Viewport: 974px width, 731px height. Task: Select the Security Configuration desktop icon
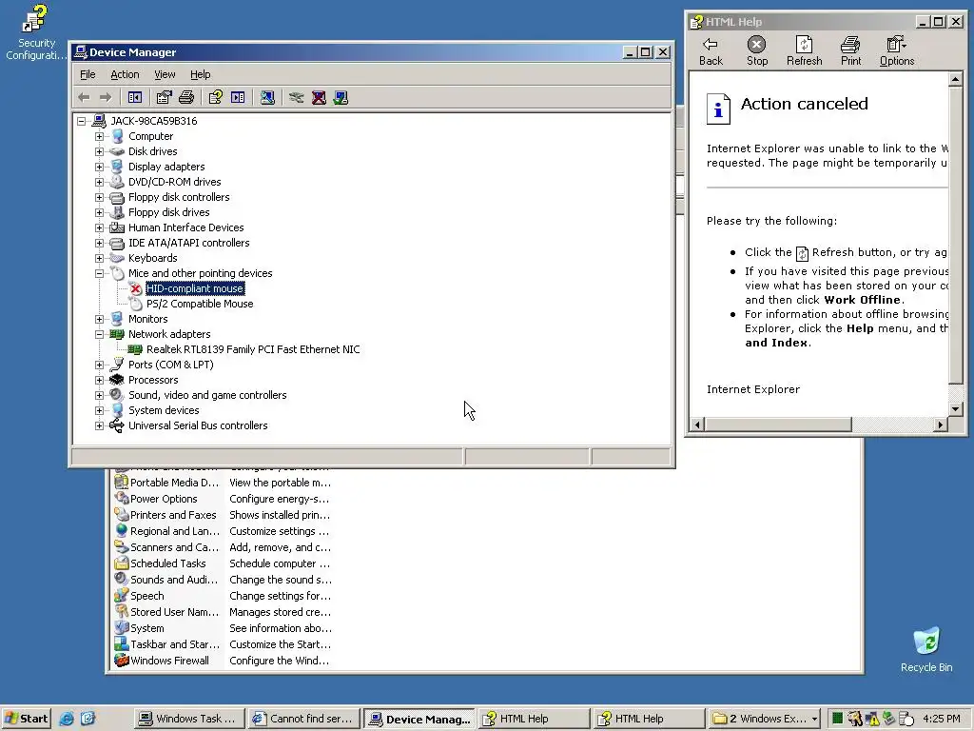click(x=35, y=32)
